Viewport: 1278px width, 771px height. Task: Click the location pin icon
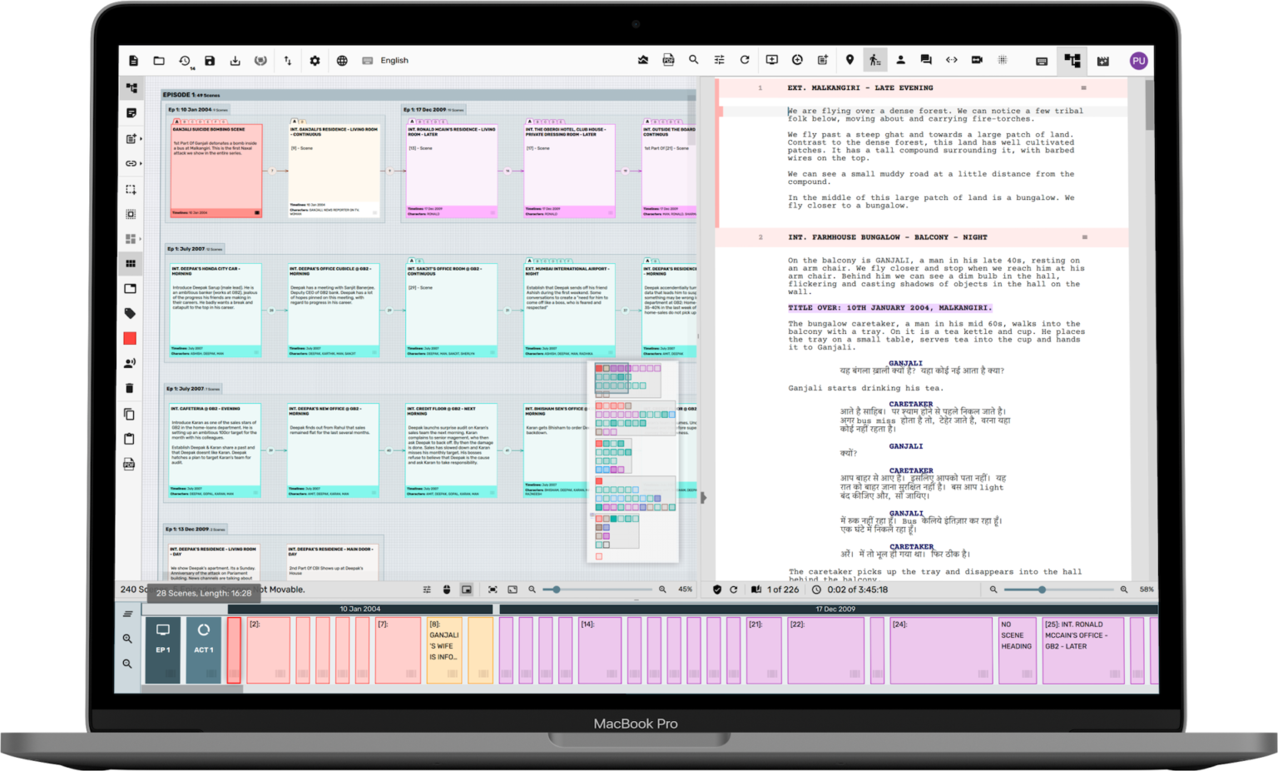coord(850,60)
